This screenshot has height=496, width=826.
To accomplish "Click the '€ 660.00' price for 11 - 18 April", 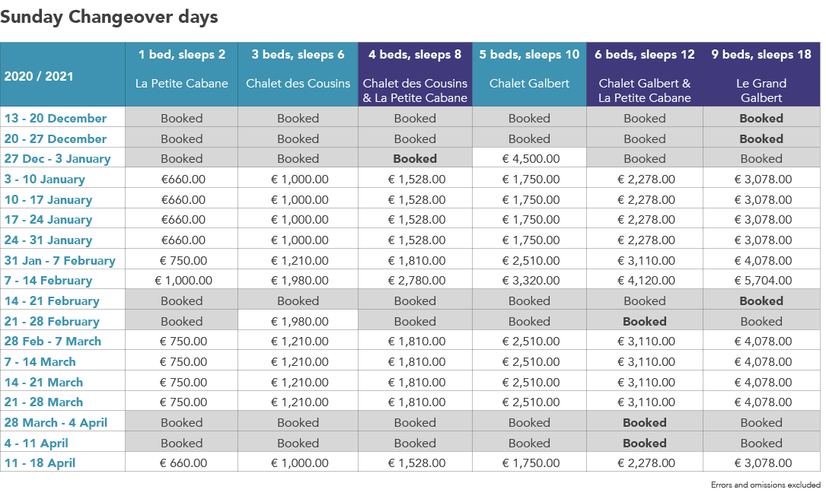I will coord(183,463).
